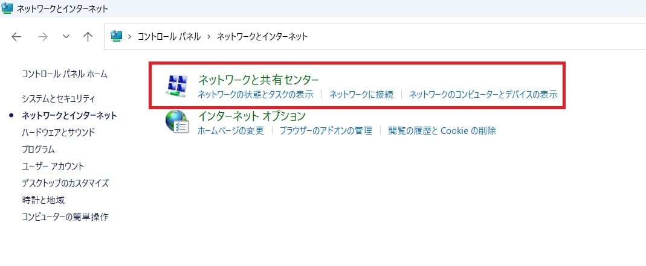Viewport: 646px width, 266px height.
Task: Click the Network and Sharing Center icon
Action: [176, 86]
